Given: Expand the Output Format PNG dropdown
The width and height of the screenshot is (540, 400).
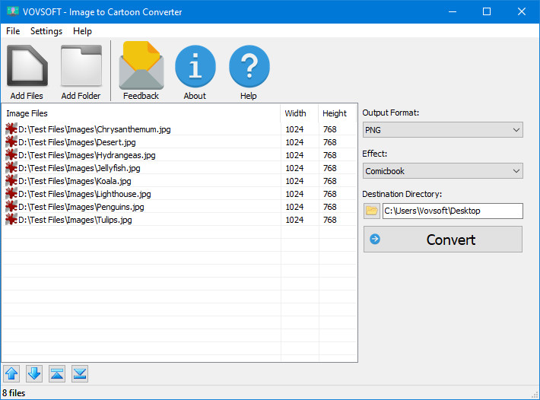Looking at the screenshot, I should pos(443,130).
